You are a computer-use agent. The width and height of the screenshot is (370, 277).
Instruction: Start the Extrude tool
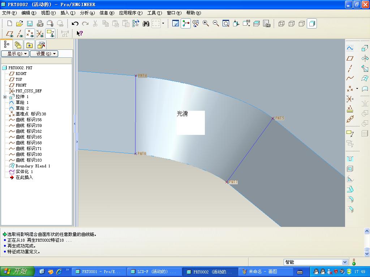click(x=365, y=48)
